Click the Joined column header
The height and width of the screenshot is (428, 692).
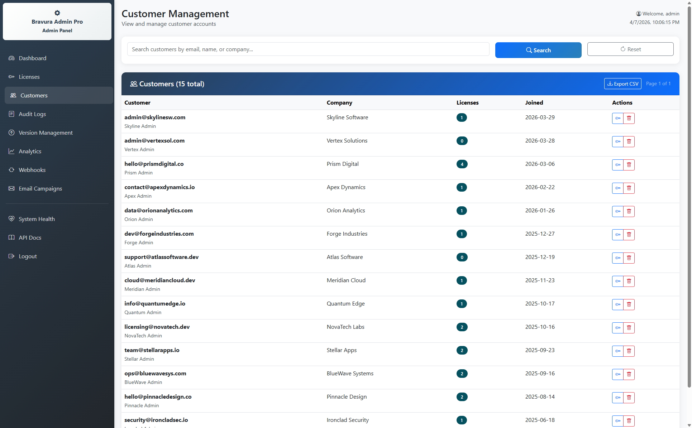click(x=534, y=102)
